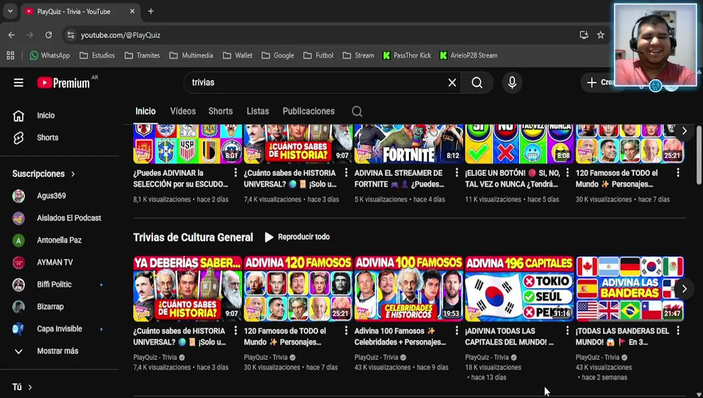Switch to the Publicaciones channel tab
Screen dimensions: 703x398
point(308,111)
